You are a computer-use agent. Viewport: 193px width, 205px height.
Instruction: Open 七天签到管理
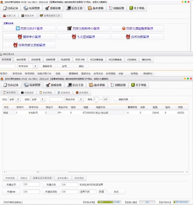pyautogui.click(x=83, y=37)
